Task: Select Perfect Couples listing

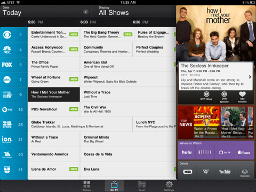Action: (x=154, y=50)
